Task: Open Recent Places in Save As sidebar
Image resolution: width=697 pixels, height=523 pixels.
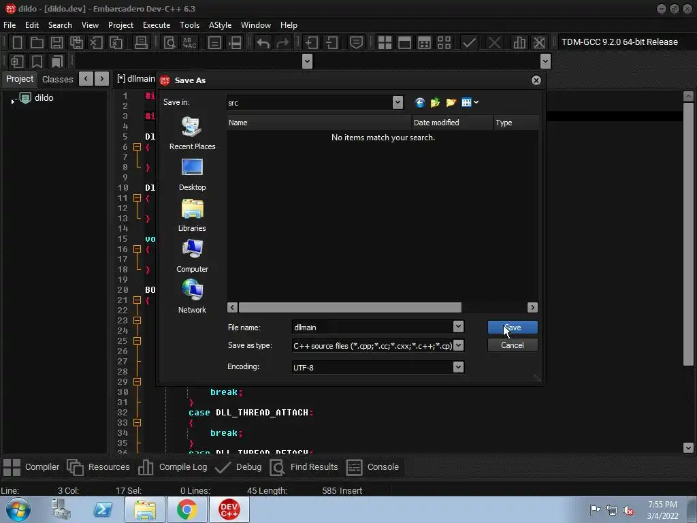Action: (192, 133)
